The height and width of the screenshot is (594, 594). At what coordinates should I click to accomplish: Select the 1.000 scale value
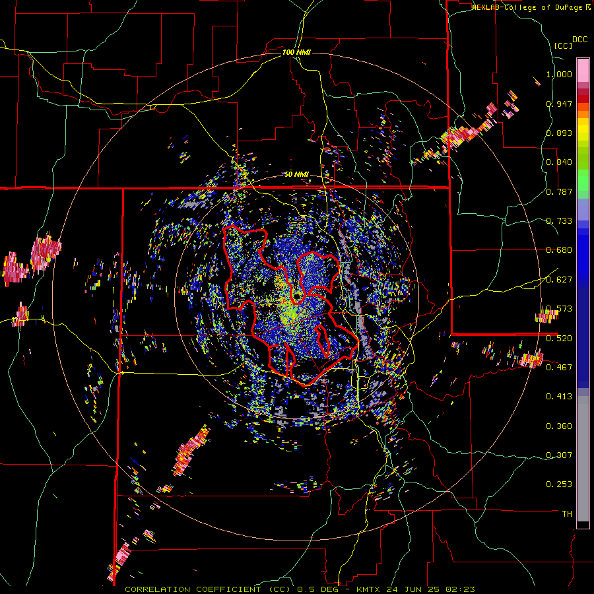point(559,74)
